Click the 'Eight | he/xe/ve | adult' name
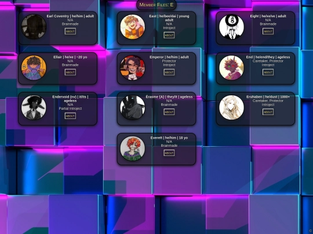The height and width of the screenshot is (234, 313). 268,16
